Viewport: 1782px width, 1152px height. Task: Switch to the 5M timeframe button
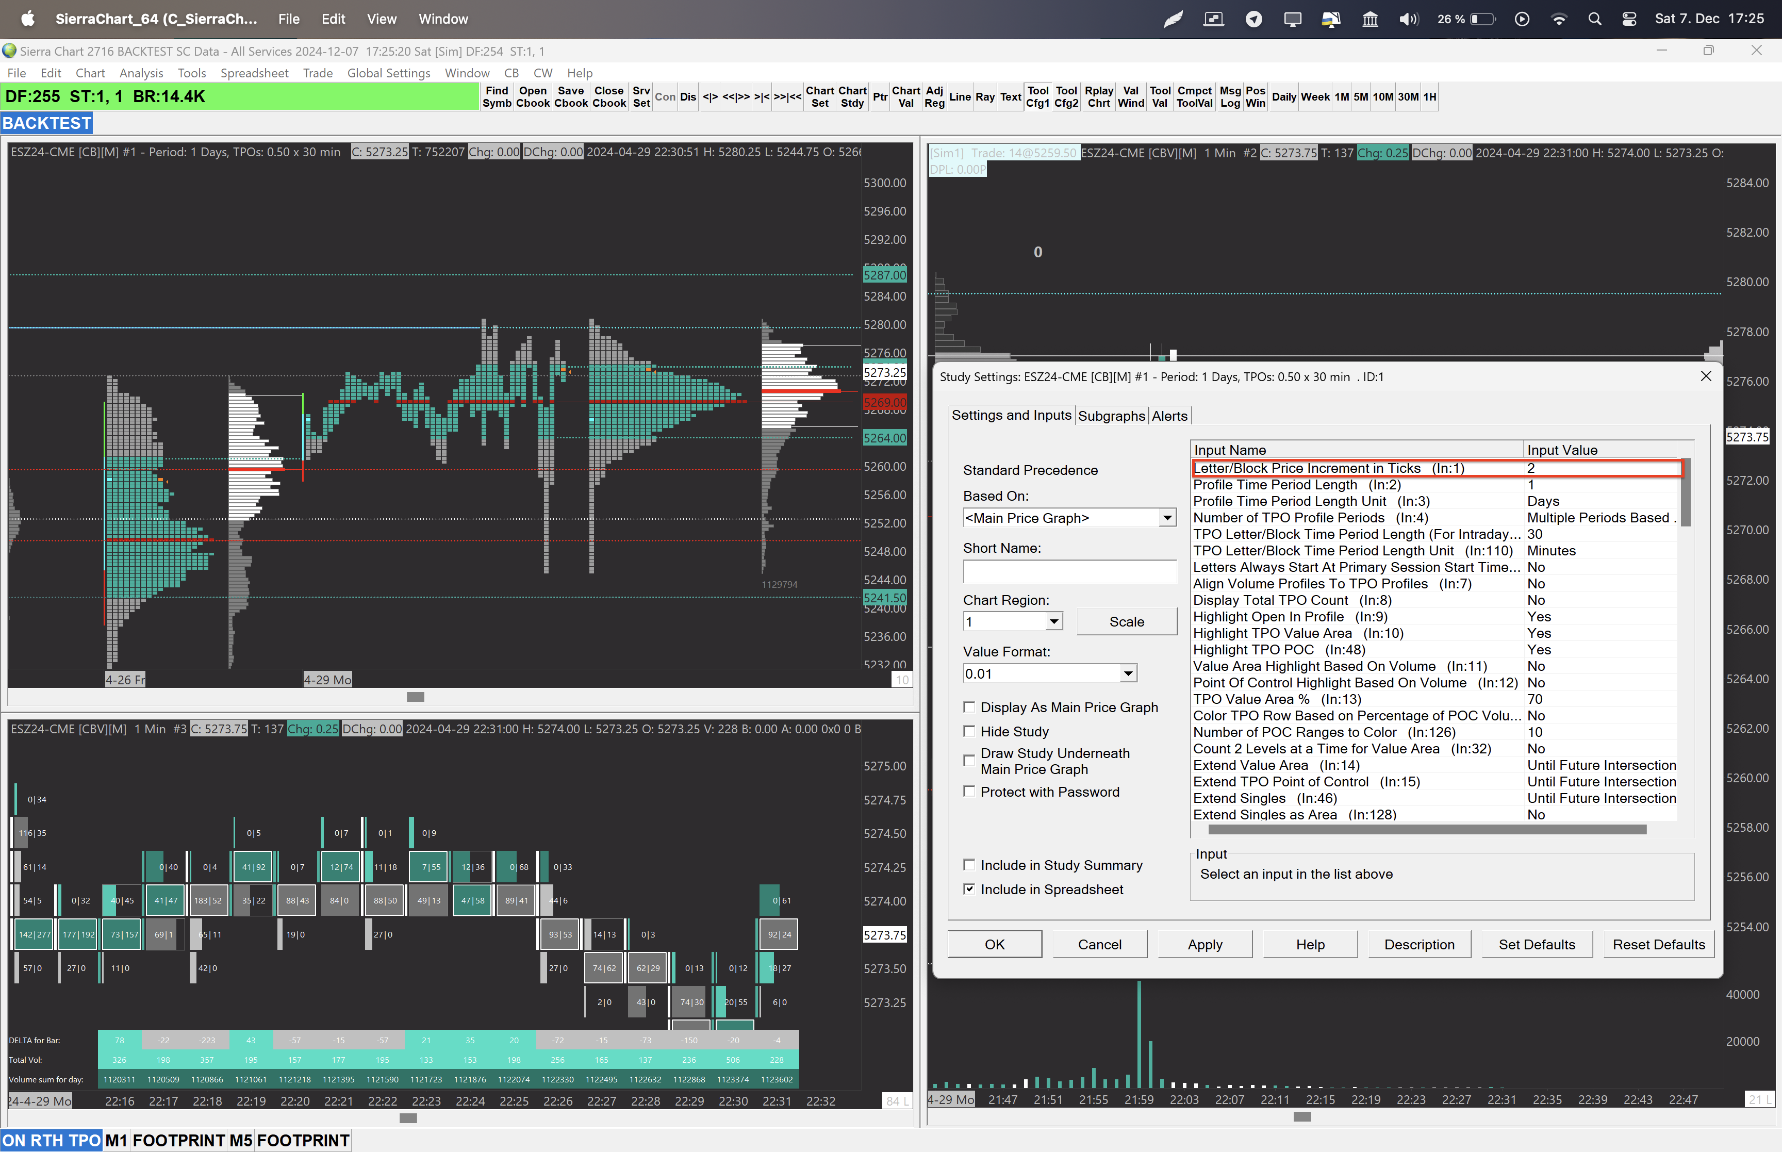pyautogui.click(x=1360, y=96)
